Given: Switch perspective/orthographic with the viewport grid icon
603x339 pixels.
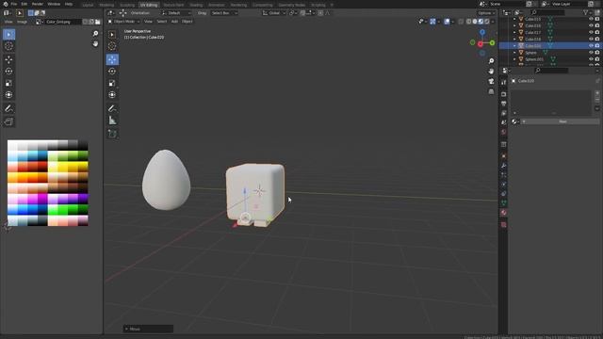Looking at the screenshot, I should click(x=491, y=91).
